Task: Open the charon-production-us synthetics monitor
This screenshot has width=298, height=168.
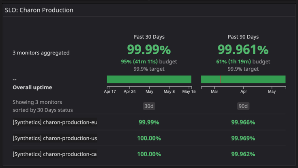Action: click(x=55, y=138)
